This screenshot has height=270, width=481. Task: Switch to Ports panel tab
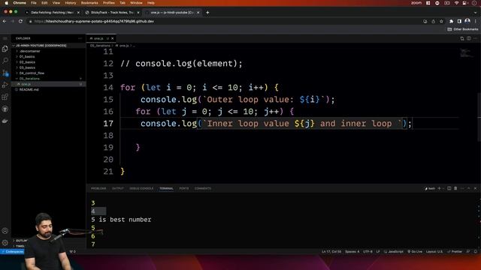(184, 188)
